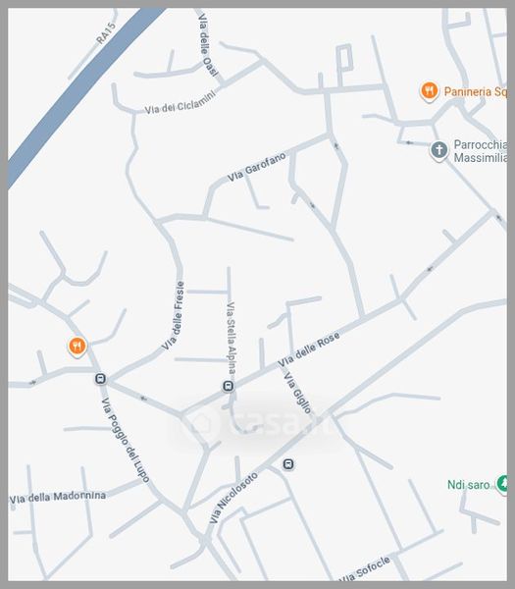Click the Parrocchia church marker icon
This screenshot has width=515, height=589.
pos(438,150)
